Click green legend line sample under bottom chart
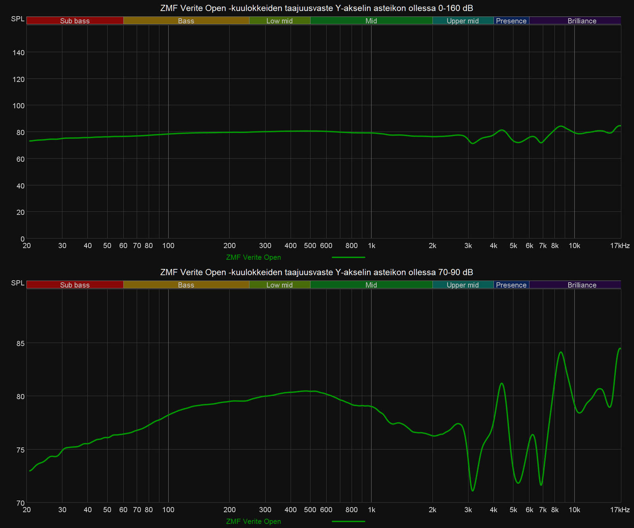The height and width of the screenshot is (528, 634). (x=348, y=522)
